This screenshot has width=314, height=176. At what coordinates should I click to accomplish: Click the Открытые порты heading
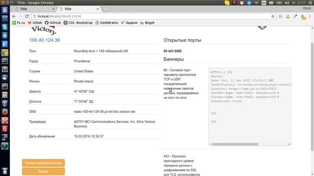182,40
